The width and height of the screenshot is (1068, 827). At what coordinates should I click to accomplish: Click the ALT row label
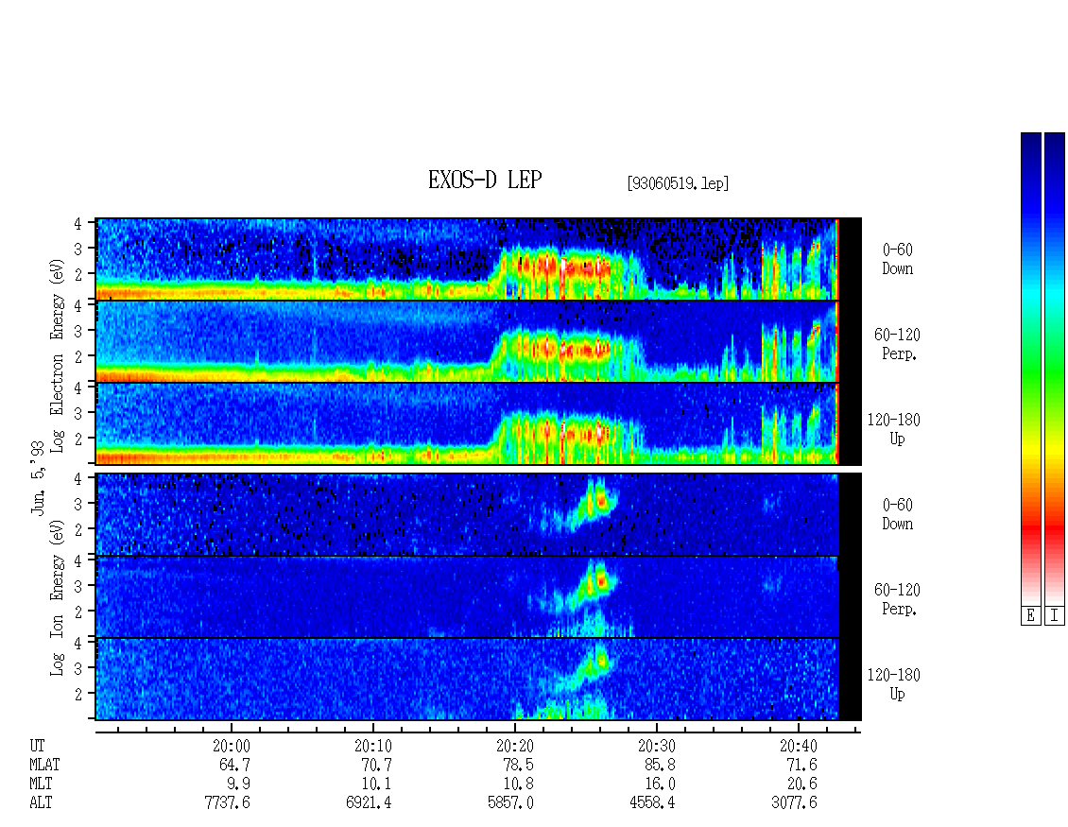41,803
